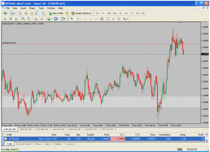Switch chart to Candlesticks mode
Viewport: 210px width, 152px height.
(11, 19)
